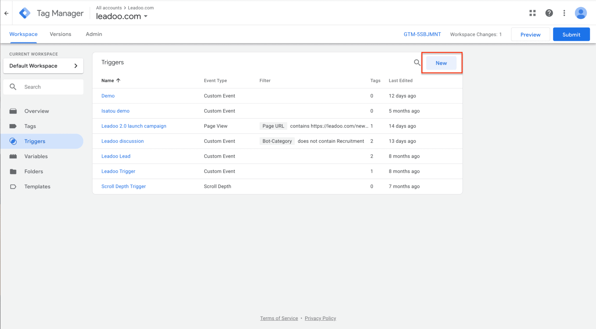The width and height of the screenshot is (596, 329).
Task: Open the Templates section
Action: [x=37, y=186]
